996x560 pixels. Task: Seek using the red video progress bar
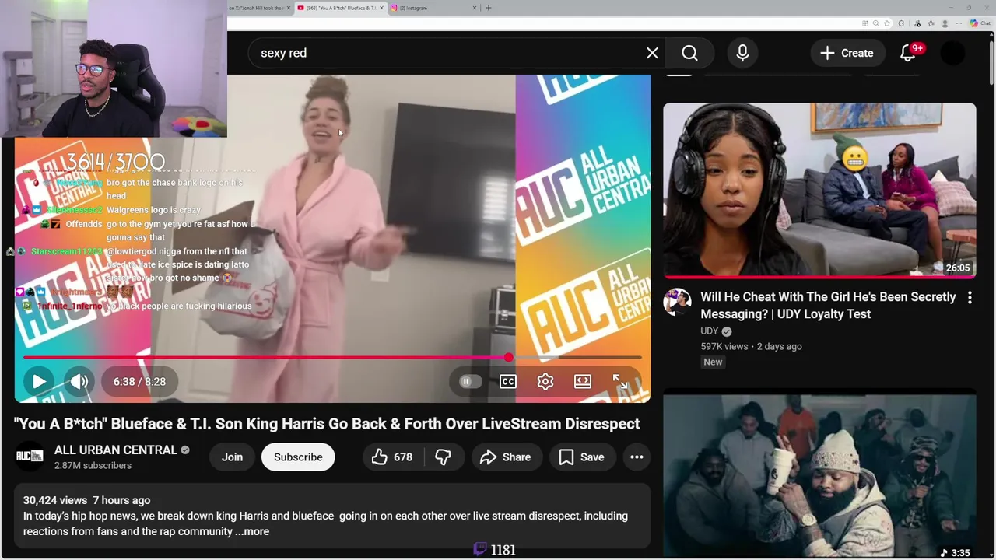[x=332, y=358]
